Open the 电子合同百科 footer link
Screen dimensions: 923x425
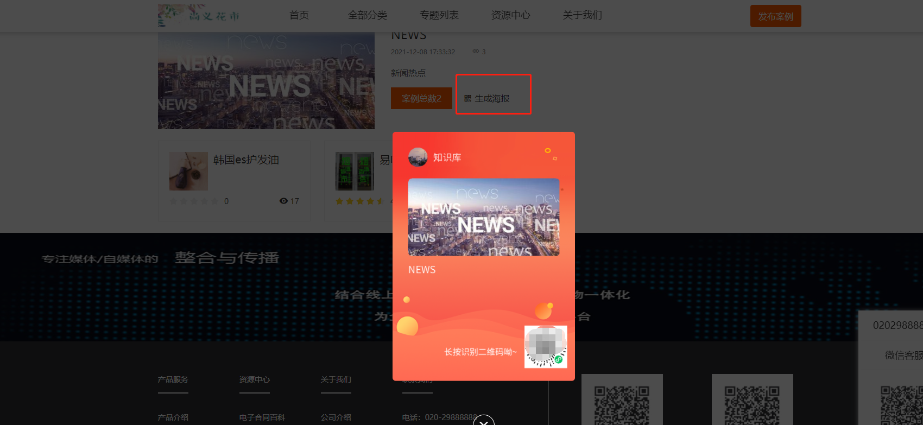[x=262, y=417]
